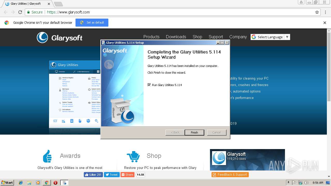Open FeedBack & Support button
Image resolution: width=331 pixels, height=186 pixels.
pyautogui.click(x=230, y=175)
